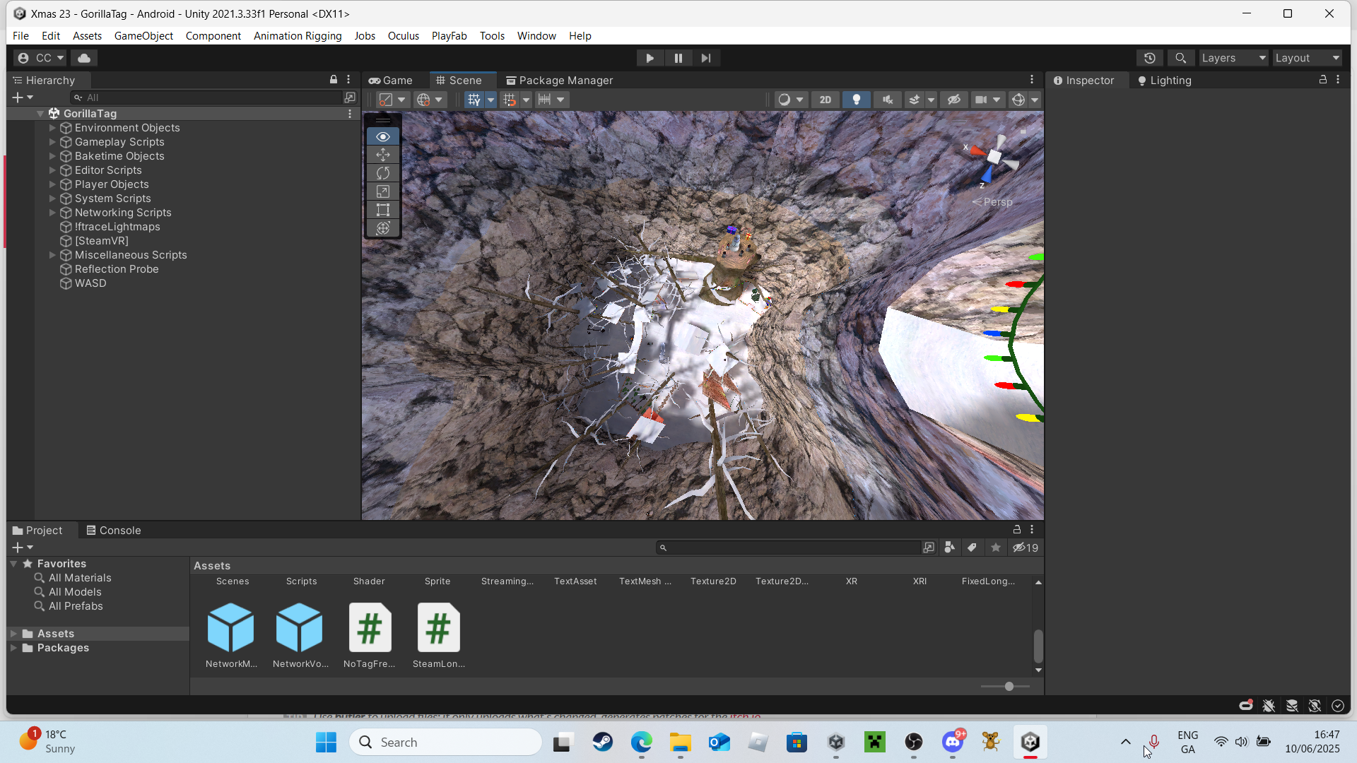Select the Scale tool in Scene overlay
This screenshot has width=1357, height=763.
[x=382, y=191]
